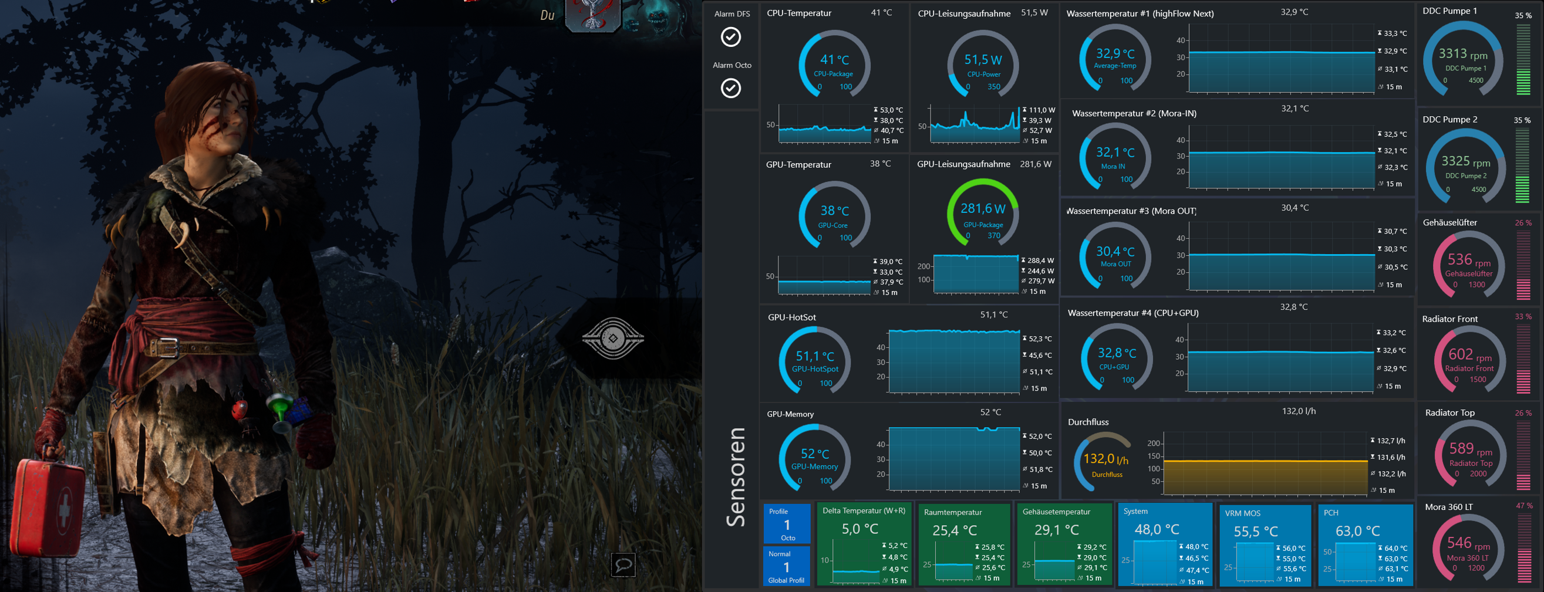Select the chalice portrait icon at the top of the game
The height and width of the screenshot is (592, 1544).
click(592, 15)
